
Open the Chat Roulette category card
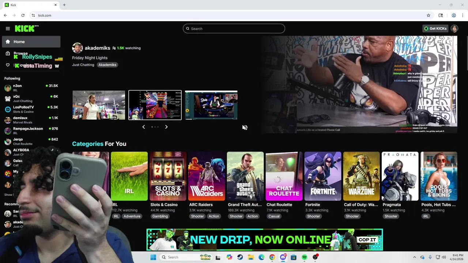(x=284, y=176)
